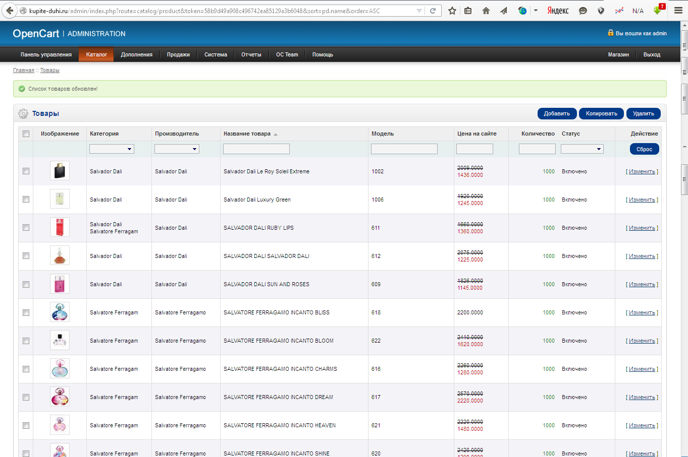Screen dimensions: 688x457
Task: Sort by the Цена на сайте column header
Action: 477,134
